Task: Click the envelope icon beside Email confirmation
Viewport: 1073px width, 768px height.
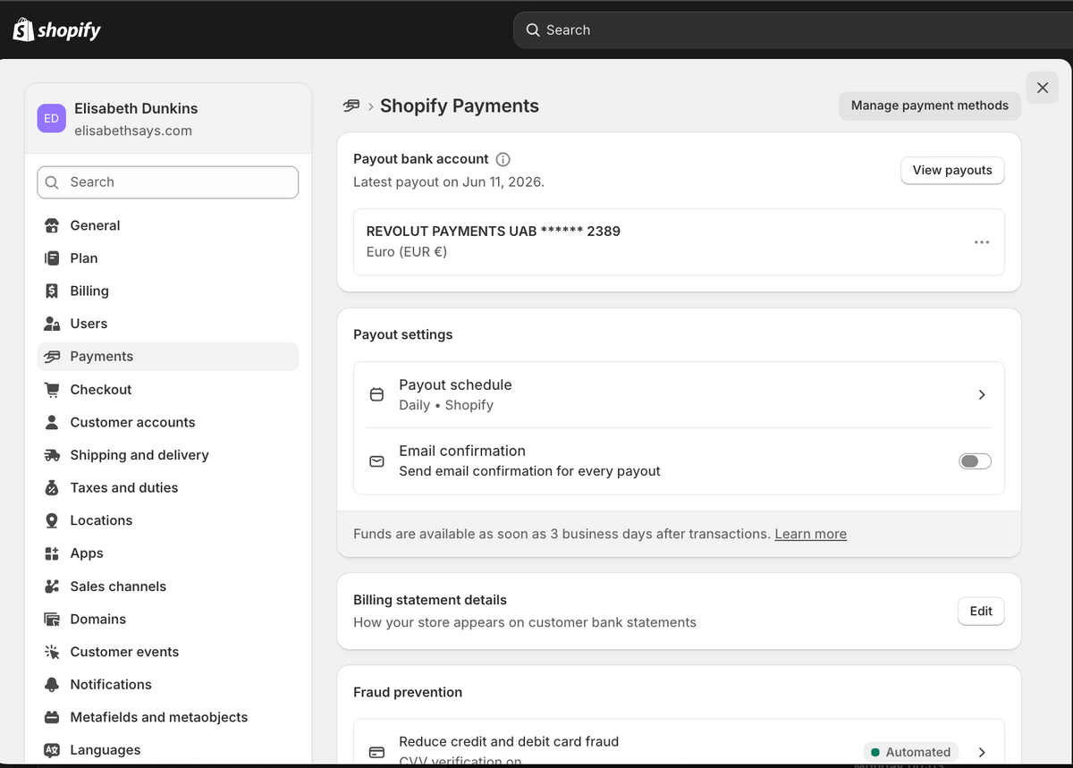Action: click(377, 461)
